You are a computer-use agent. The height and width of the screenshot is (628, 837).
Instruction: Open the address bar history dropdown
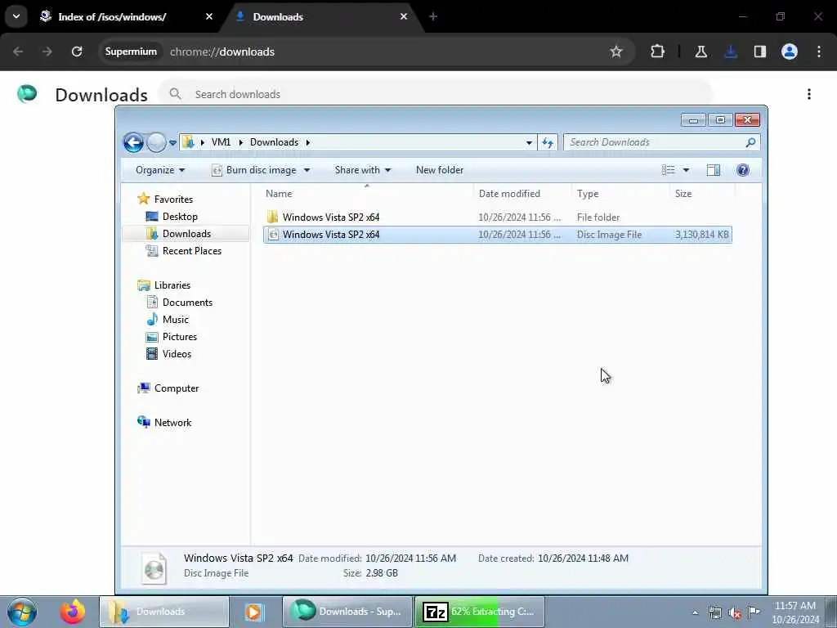click(x=529, y=142)
